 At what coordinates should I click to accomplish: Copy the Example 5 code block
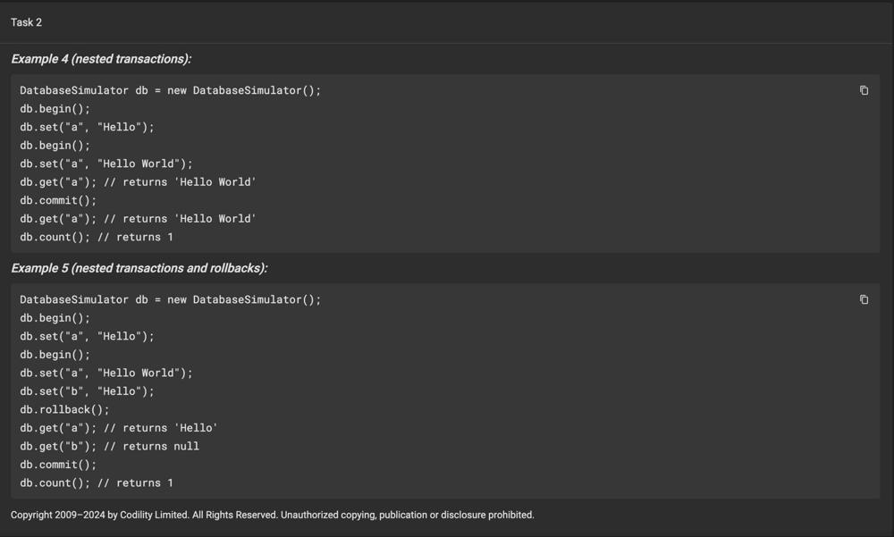pos(864,299)
